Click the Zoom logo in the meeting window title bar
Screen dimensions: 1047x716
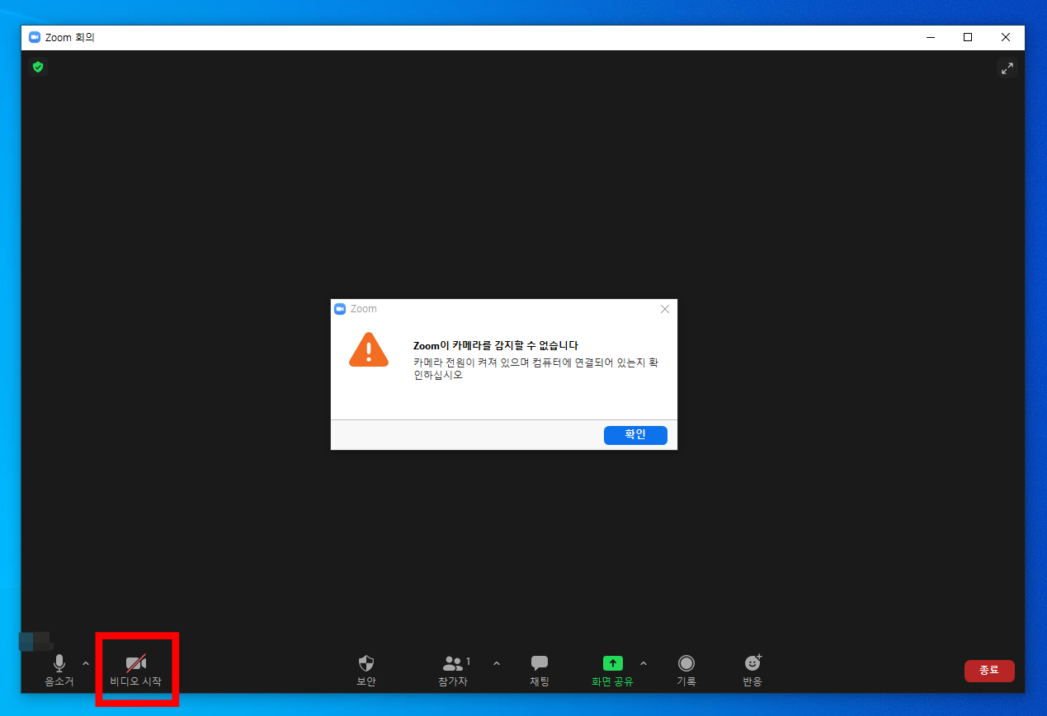pyautogui.click(x=35, y=37)
